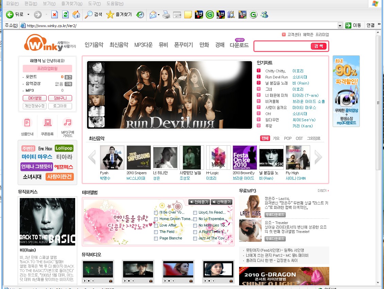Click the yellow note toolbar icon
The width and height of the screenshot is (384, 289).
[188, 15]
